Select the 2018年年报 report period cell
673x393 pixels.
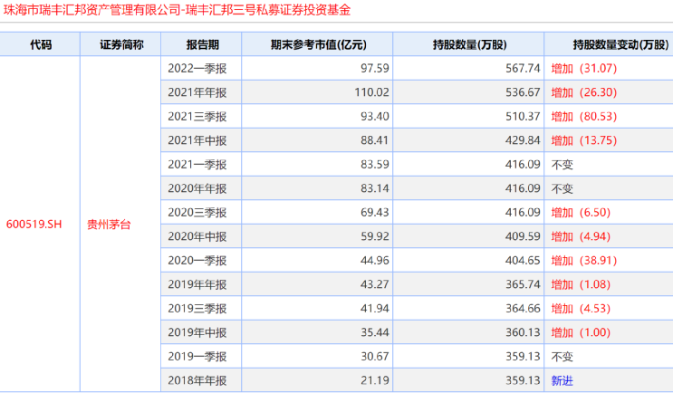pyautogui.click(x=202, y=380)
